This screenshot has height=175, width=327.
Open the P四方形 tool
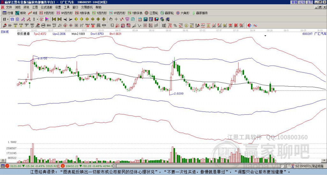(x=47, y=13)
